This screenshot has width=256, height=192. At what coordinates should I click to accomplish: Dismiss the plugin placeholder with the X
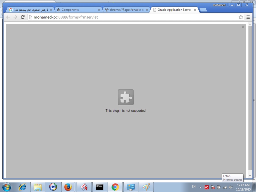(x=243, y=27)
